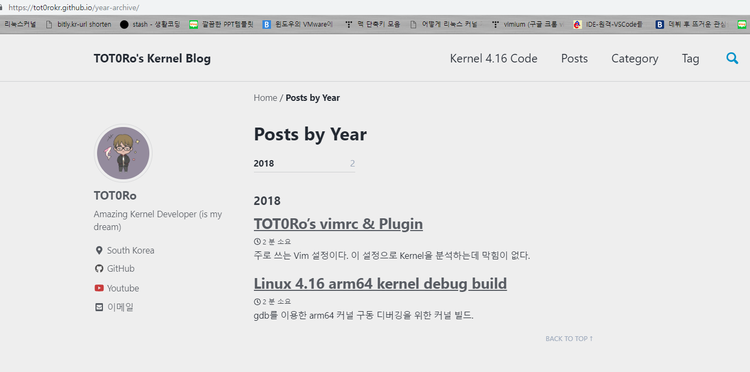This screenshot has height=372, width=750.
Task: Click the black circle icon for stash bookmark
Action: coord(123,24)
